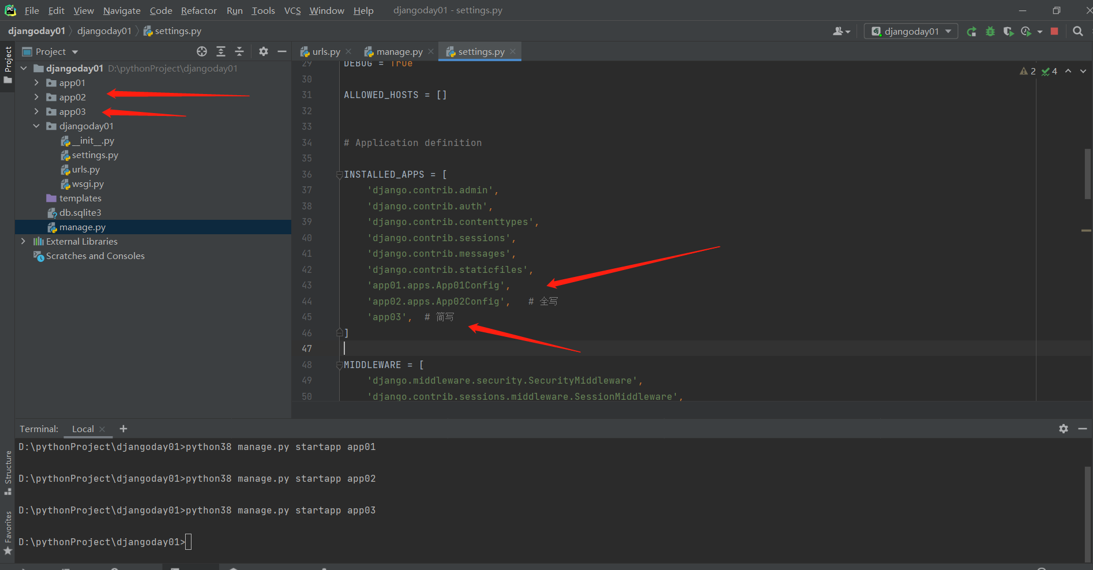Image resolution: width=1093 pixels, height=570 pixels.
Task: Place the cursor on the ALLOWED_HOSTS line
Action: (396, 95)
